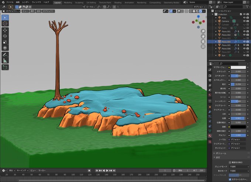Enable the backface culling checkbox

tap(230, 163)
